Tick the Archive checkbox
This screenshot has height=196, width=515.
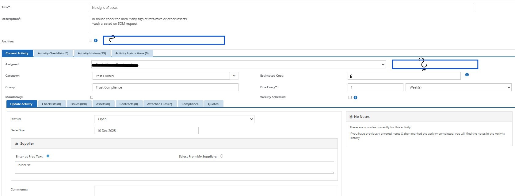tap(90, 40)
